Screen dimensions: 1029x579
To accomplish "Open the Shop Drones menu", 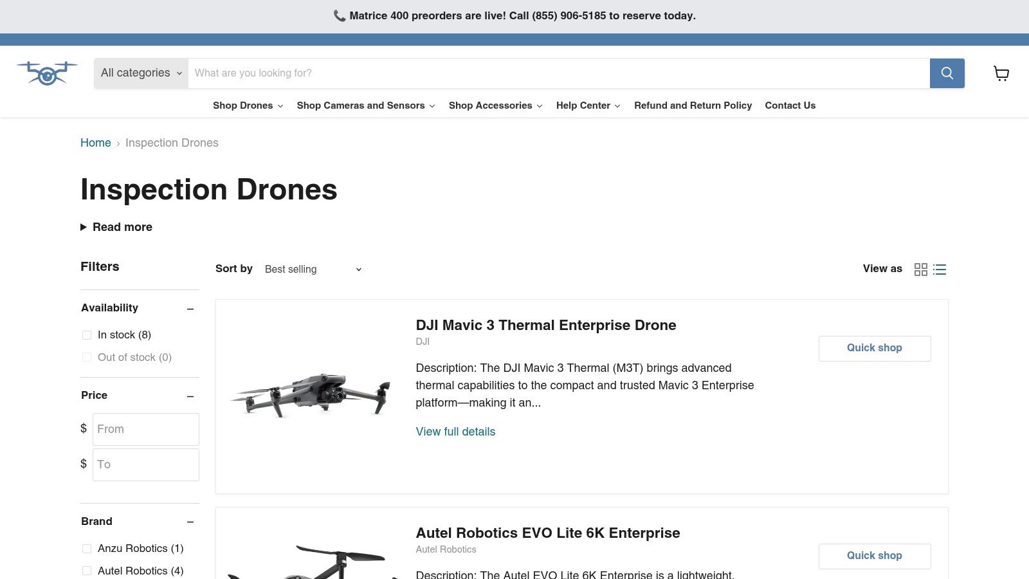I will point(248,106).
